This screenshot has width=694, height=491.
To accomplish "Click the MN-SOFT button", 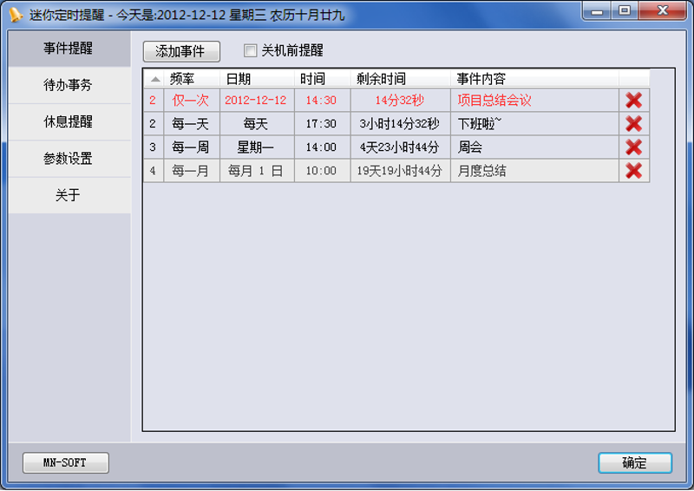I will coord(66,462).
